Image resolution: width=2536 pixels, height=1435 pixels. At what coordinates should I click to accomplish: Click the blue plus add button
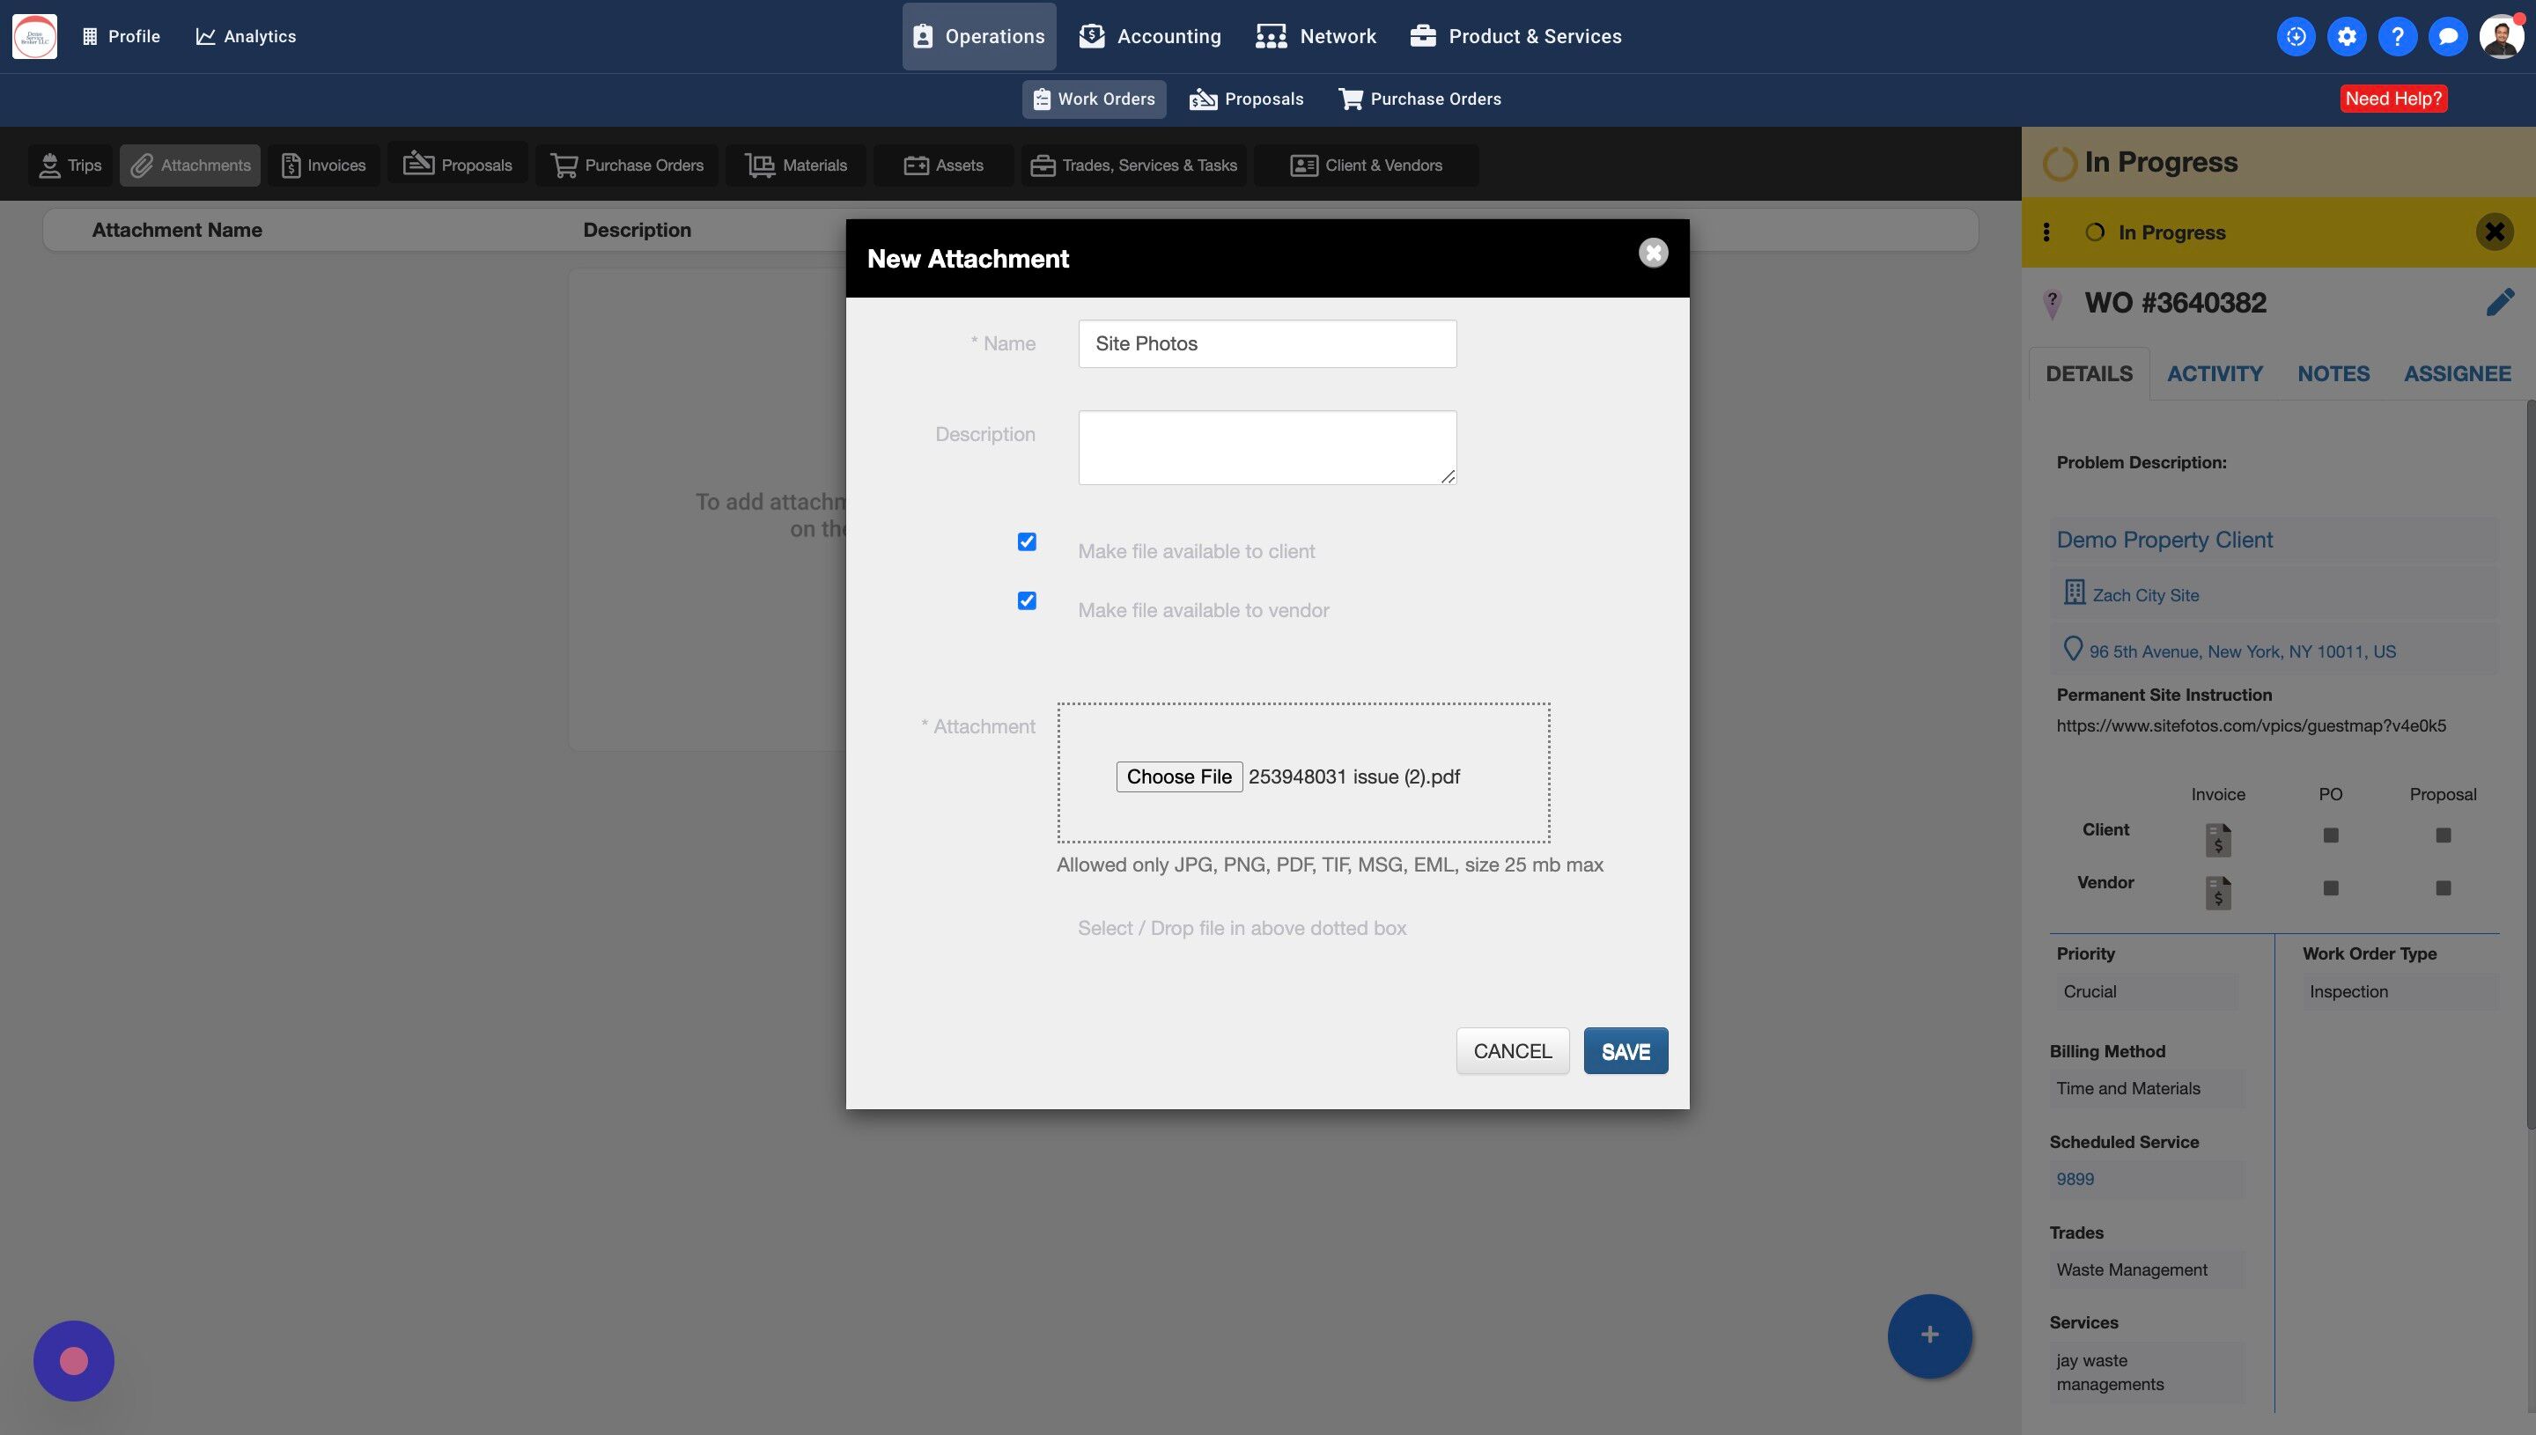(1929, 1335)
